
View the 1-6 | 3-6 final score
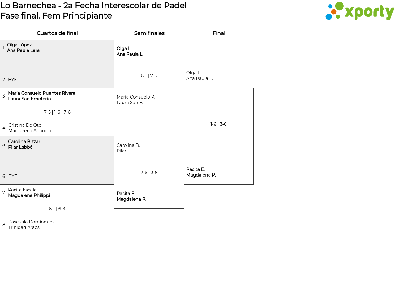coord(218,124)
